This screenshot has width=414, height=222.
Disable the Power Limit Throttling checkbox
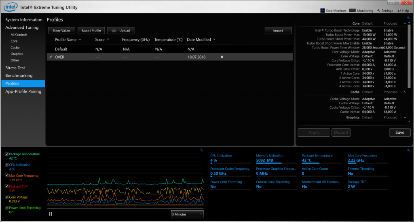click(6, 207)
